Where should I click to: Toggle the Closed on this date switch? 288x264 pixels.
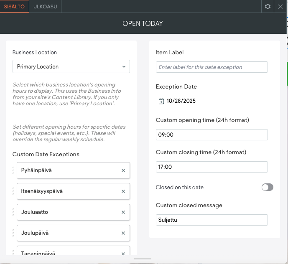click(x=267, y=187)
